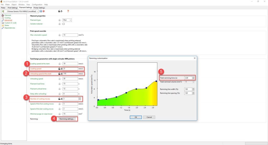
Task: Expand the filament preset dropdown
Action: [x=37, y=11]
